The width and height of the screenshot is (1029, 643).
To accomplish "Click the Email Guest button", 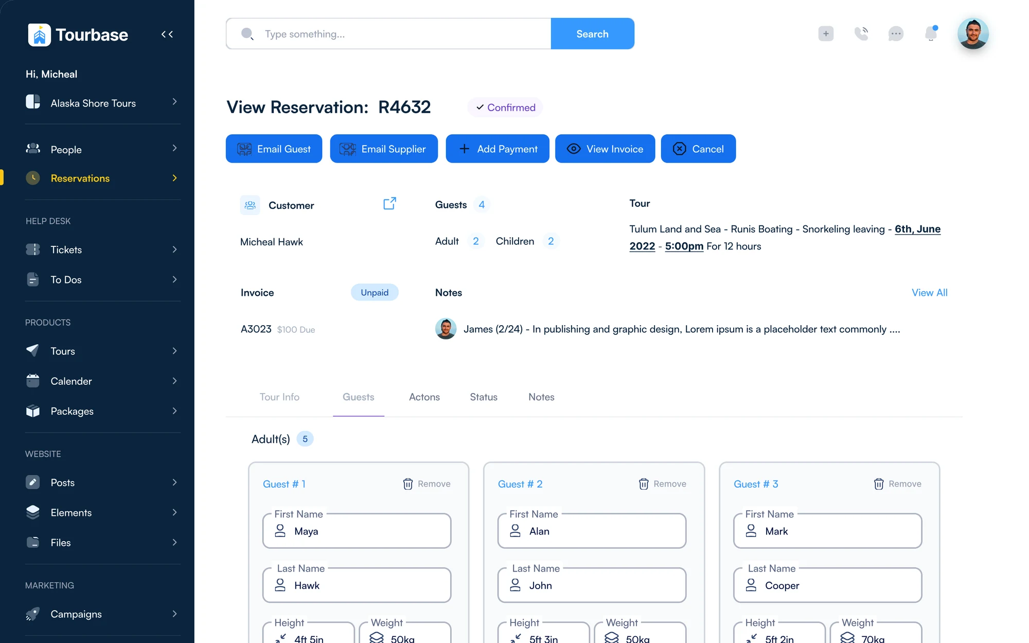I will pyautogui.click(x=274, y=149).
